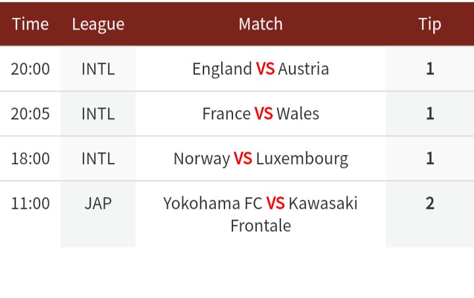Click INTL league in Norway row
This screenshot has width=474, height=298.
[x=98, y=158]
